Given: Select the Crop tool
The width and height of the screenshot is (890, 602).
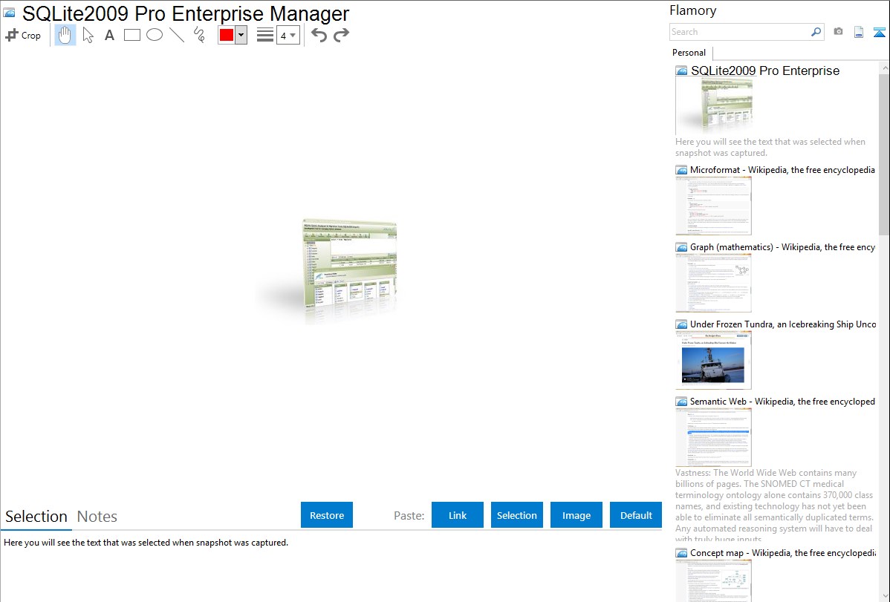Looking at the screenshot, I should click(23, 35).
